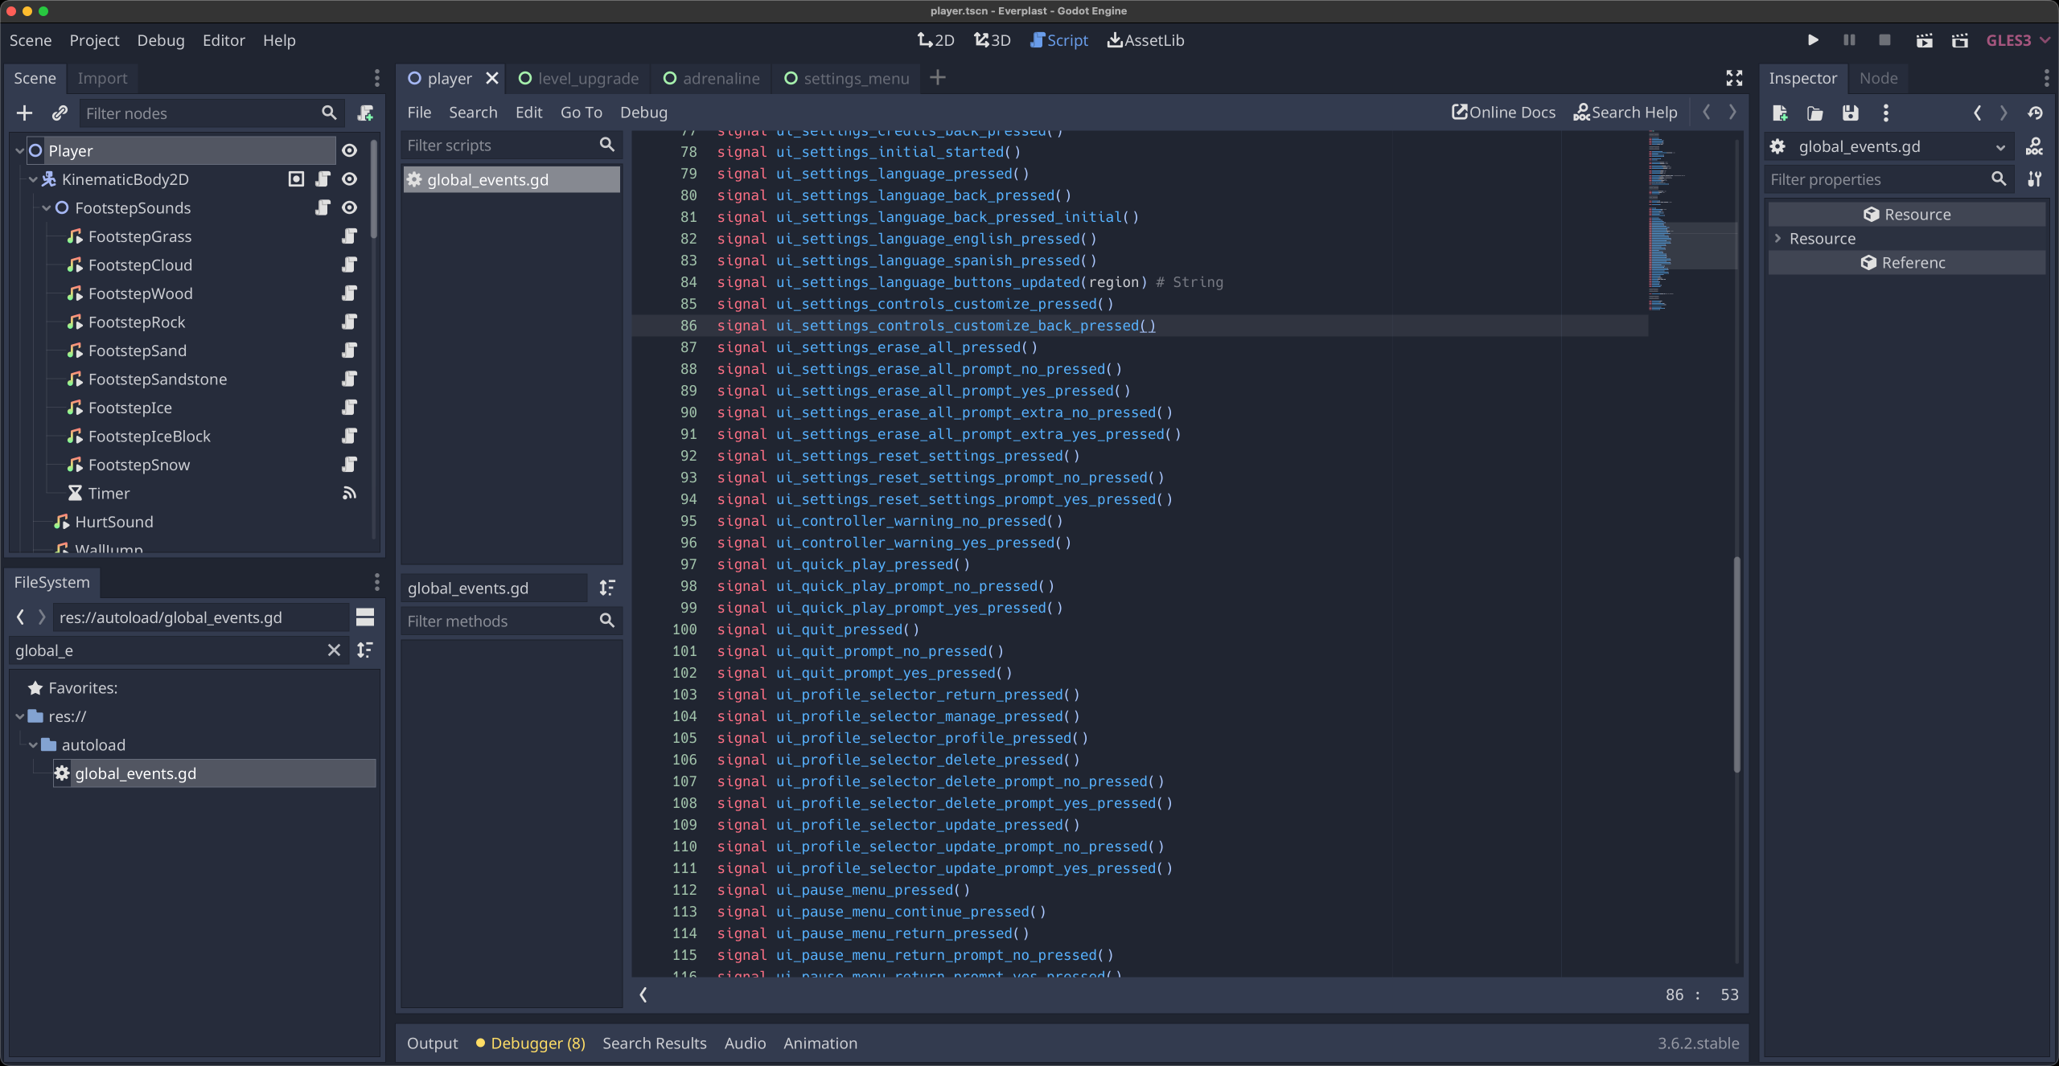Open Online Docs
Viewport: 2059px width, 1066px height.
tap(1503, 113)
